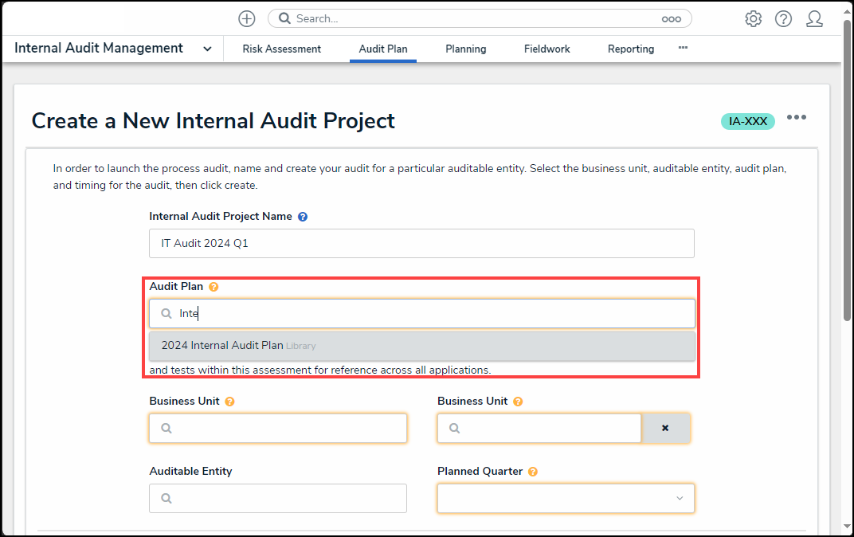This screenshot has height=537, width=854.
Task: Open the help question mark icon
Action: coord(783,18)
